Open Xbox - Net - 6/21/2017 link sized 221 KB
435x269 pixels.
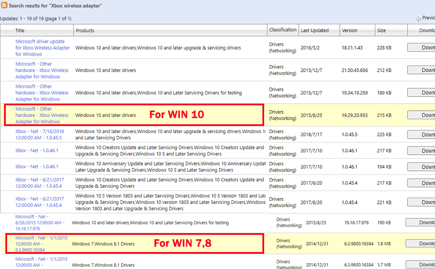pyautogui.click(x=39, y=202)
